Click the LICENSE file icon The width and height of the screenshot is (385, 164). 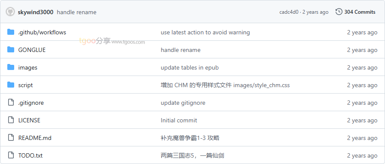[11, 120]
